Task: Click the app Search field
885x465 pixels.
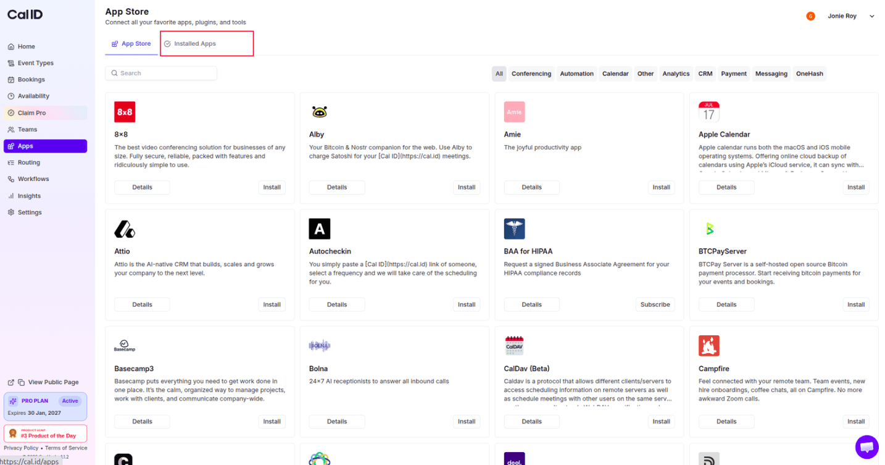Action: [161, 73]
